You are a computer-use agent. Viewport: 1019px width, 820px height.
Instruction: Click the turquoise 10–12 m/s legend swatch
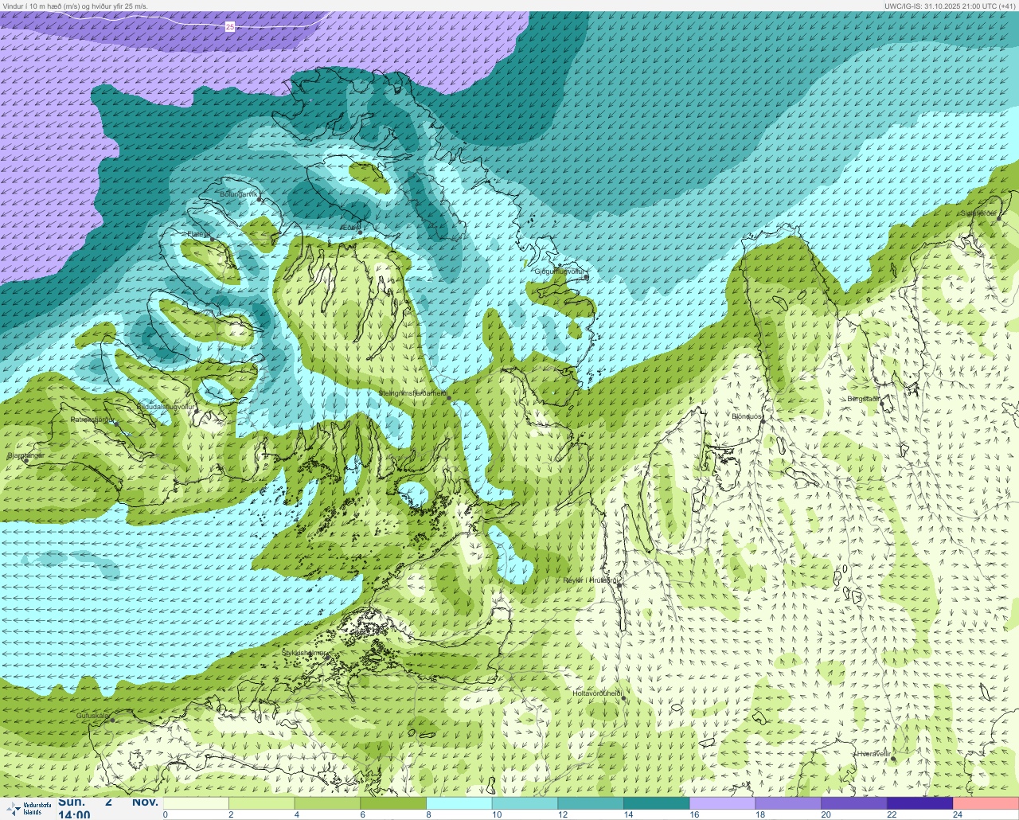tap(525, 803)
